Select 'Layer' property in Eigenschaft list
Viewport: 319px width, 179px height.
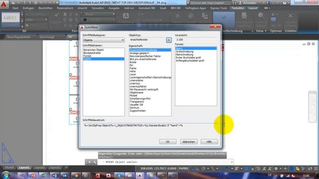click(x=133, y=75)
